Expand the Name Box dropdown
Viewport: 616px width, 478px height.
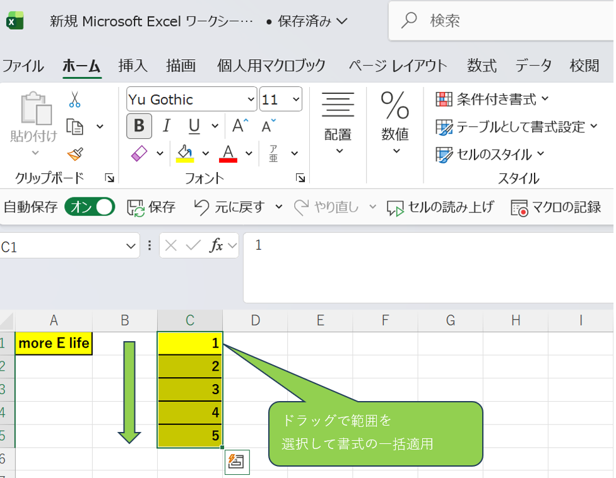pyautogui.click(x=131, y=246)
